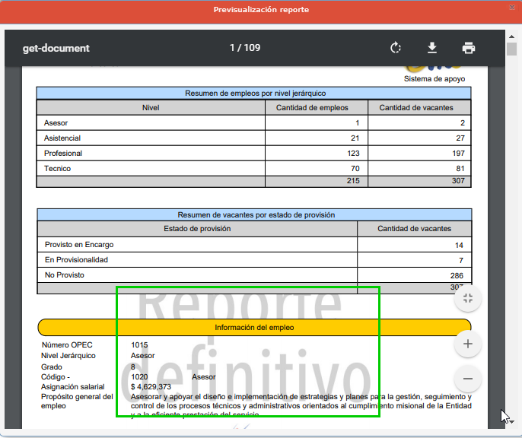Image resolution: width=522 pixels, height=438 pixels.
Task: Download the get-document PDF
Action: tap(432, 48)
